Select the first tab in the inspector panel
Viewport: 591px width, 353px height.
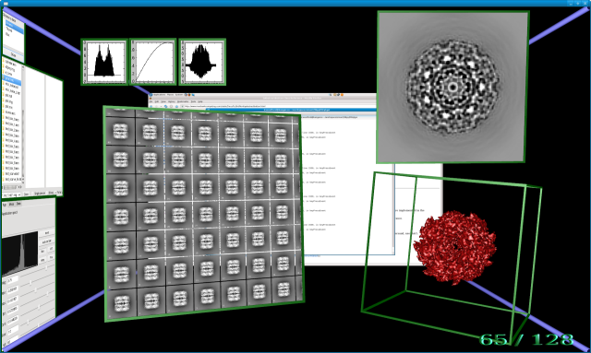5,205
